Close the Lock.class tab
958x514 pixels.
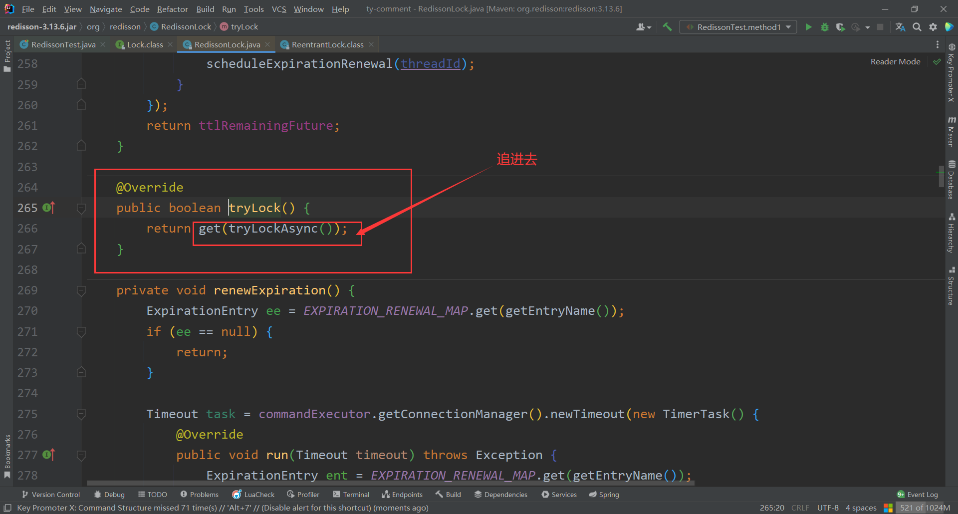[170, 45]
